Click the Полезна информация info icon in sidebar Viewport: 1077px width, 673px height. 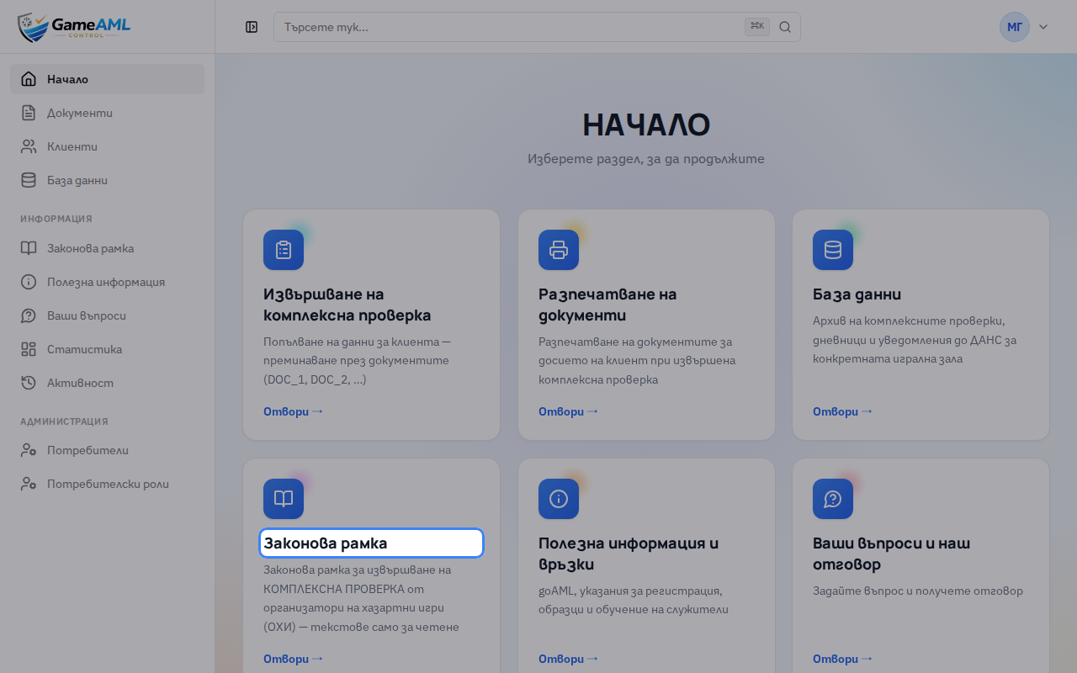point(29,282)
